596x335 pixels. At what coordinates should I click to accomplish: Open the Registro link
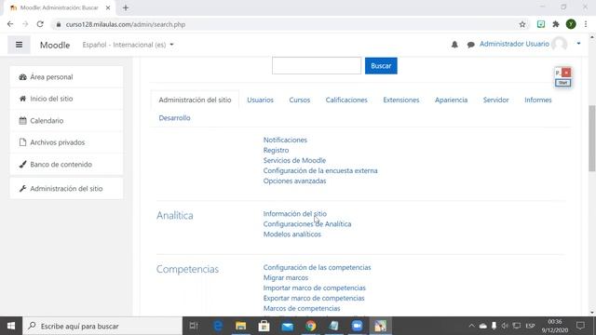276,150
